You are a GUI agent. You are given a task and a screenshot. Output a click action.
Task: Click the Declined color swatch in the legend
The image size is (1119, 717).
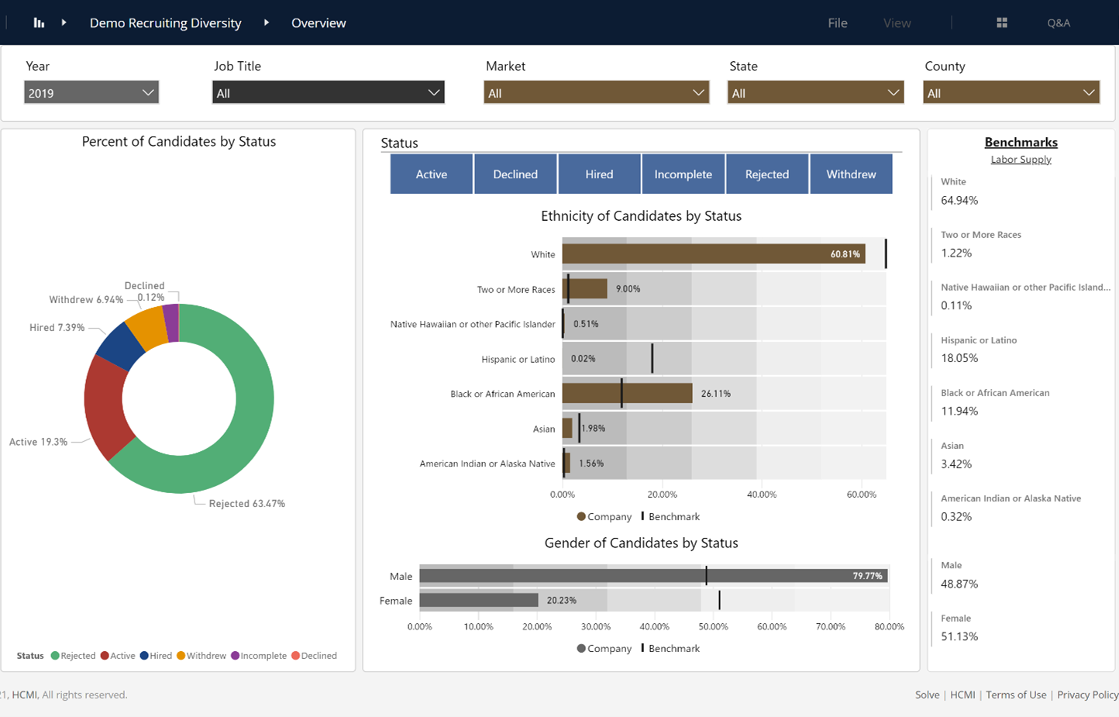pyautogui.click(x=294, y=655)
